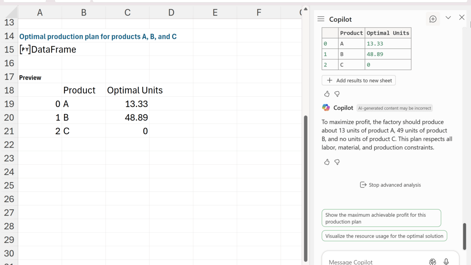
Task: Stop advanced analysis
Action: 390,185
